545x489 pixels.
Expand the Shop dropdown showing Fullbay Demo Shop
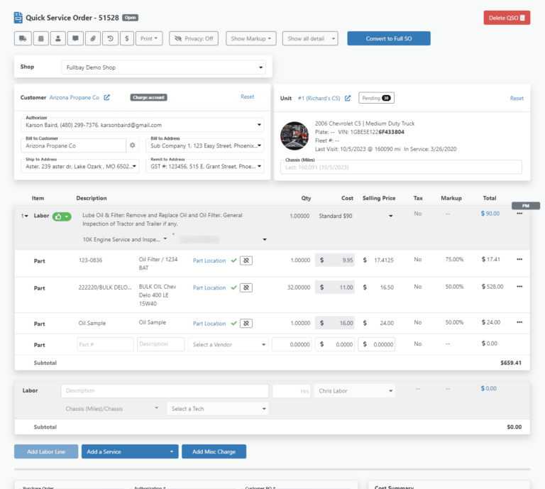coord(163,67)
